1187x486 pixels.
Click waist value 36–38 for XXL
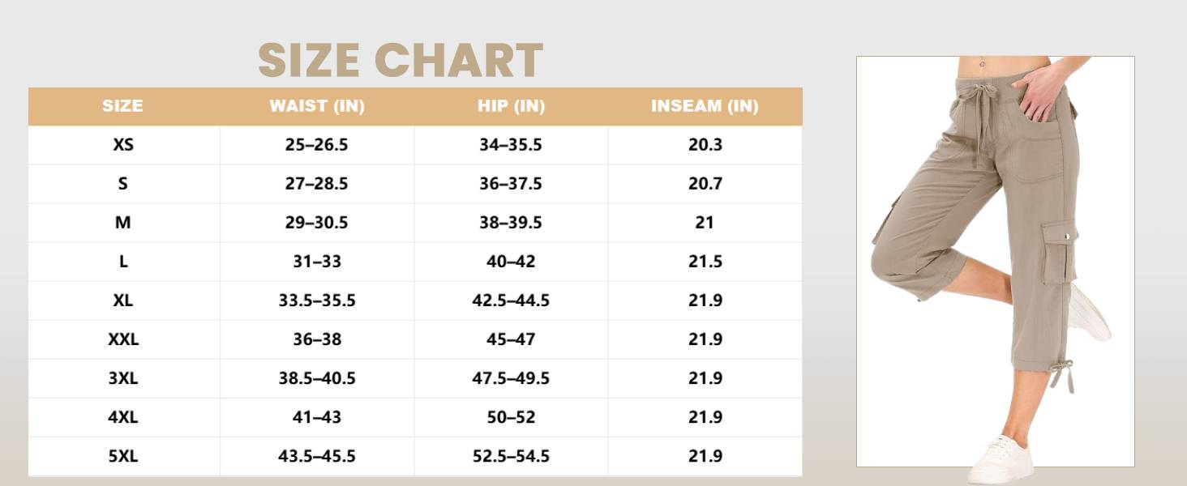pos(317,339)
